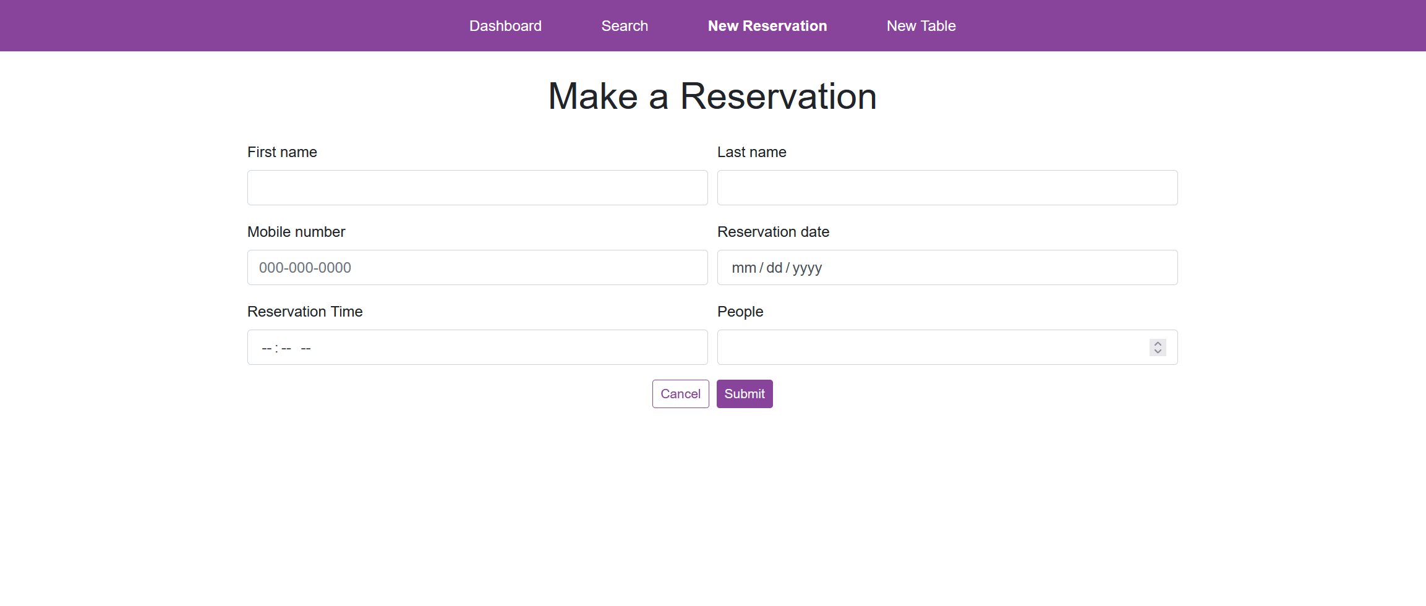Image resolution: width=1426 pixels, height=606 pixels.
Task: Click the 'Reservation date' label
Action: coord(773,232)
